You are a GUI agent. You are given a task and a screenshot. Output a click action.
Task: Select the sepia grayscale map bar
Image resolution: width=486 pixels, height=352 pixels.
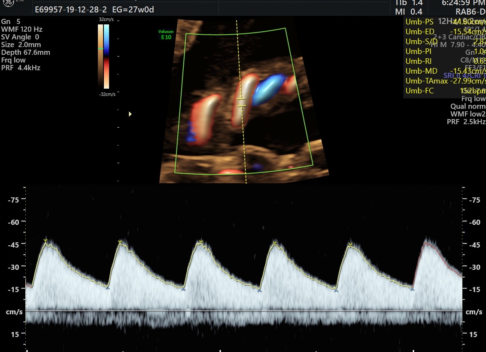pos(100,57)
